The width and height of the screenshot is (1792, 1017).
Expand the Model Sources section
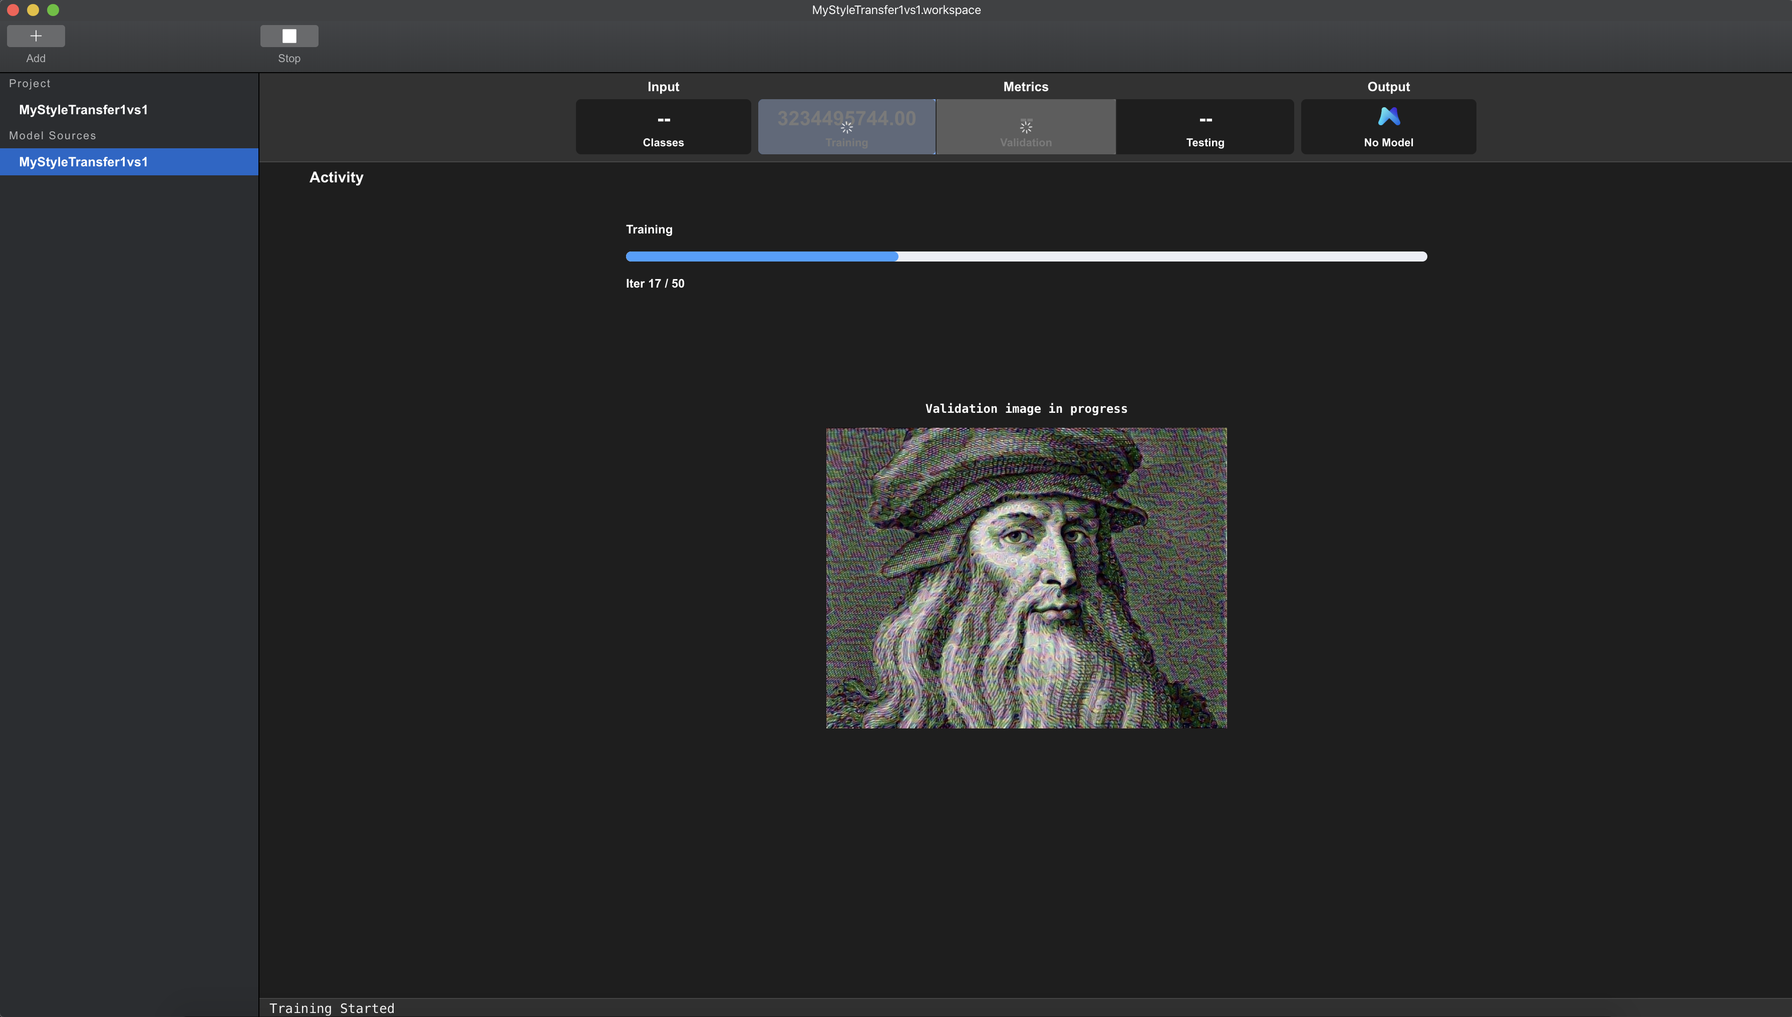tap(52, 135)
